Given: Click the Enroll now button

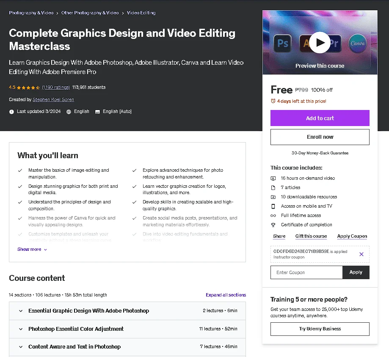Looking at the screenshot, I should click(x=320, y=137).
